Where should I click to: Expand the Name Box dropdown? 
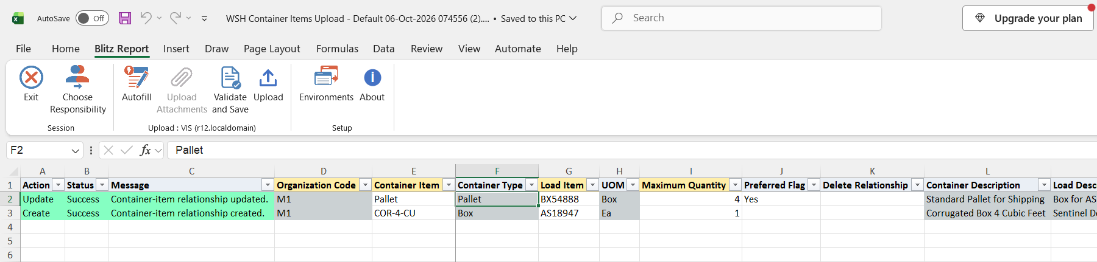tap(76, 151)
